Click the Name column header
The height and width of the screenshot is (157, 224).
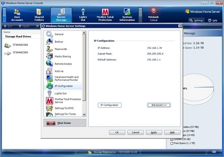point(7,32)
